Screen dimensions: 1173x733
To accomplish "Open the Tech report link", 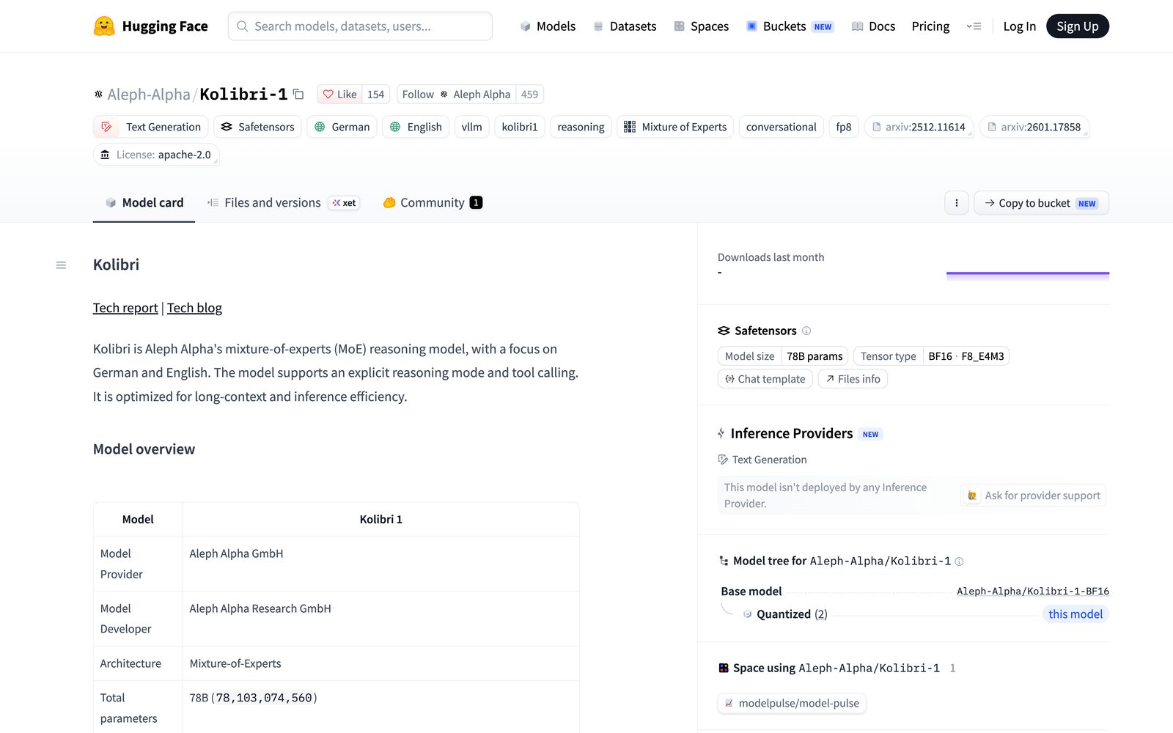I will click(125, 308).
